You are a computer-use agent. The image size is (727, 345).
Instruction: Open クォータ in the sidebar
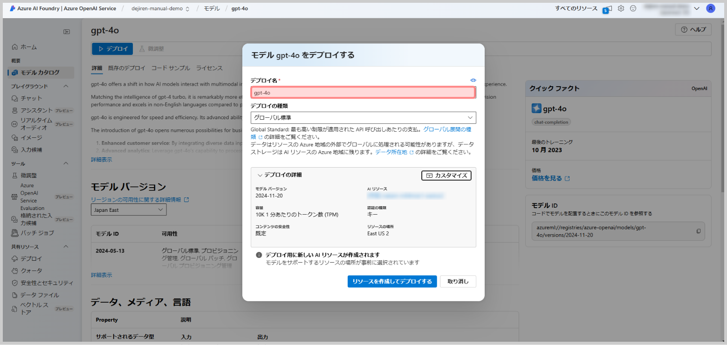[31, 271]
